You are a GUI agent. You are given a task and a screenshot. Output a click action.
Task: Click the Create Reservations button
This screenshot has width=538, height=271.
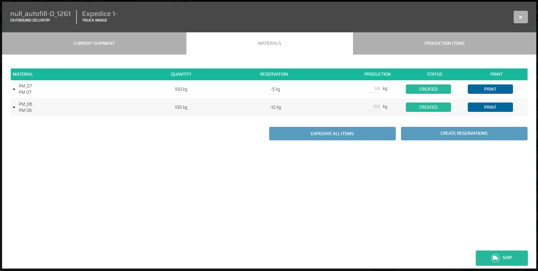[464, 133]
